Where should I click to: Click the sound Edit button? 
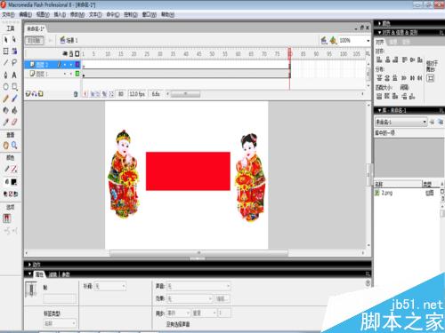coord(222,298)
